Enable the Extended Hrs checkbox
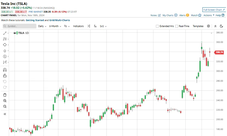The image size is (227, 136). coord(157,26)
